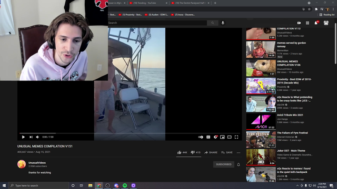Open more actions ellipsis menu below video

tap(239, 153)
